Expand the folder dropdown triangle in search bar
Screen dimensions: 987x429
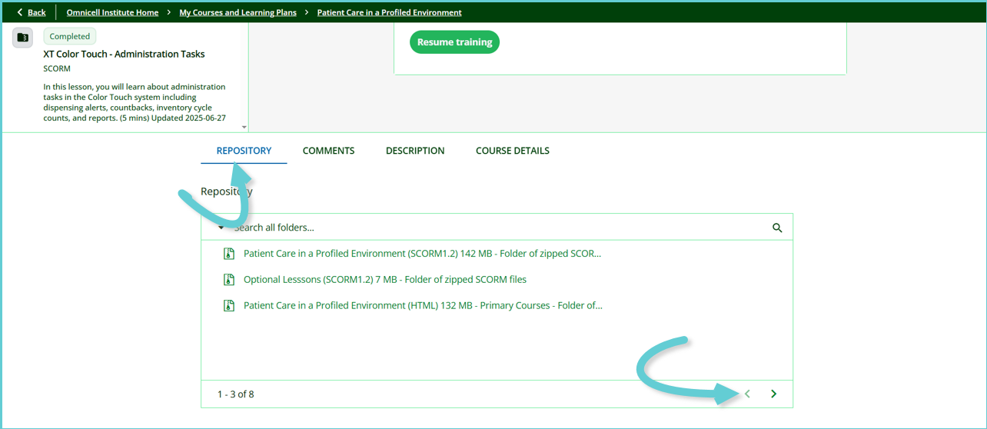pyautogui.click(x=221, y=228)
